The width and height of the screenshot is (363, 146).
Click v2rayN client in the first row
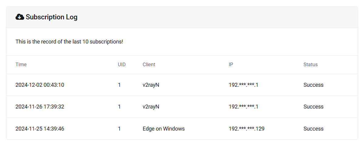click(x=151, y=85)
